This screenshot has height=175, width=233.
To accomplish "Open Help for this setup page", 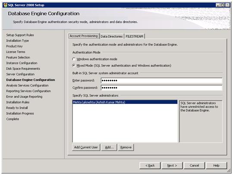I will pyautogui.click(x=216, y=166).
